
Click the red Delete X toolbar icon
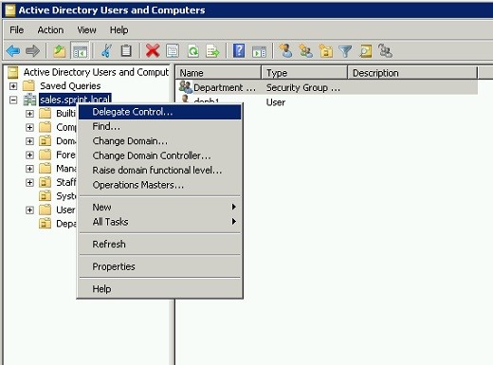153,50
